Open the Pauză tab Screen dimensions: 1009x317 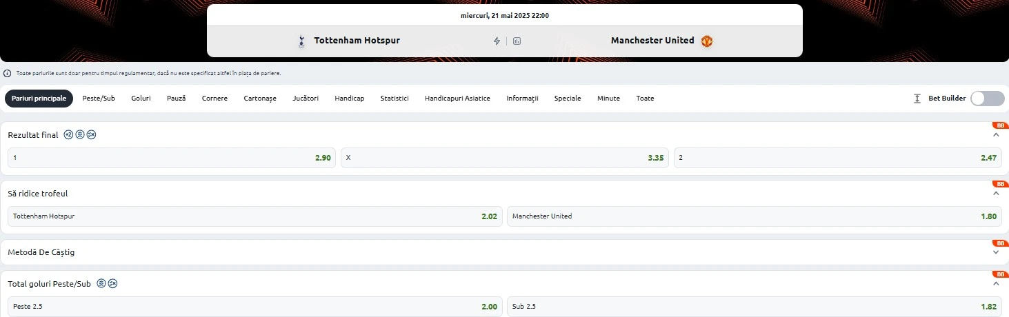coord(176,99)
